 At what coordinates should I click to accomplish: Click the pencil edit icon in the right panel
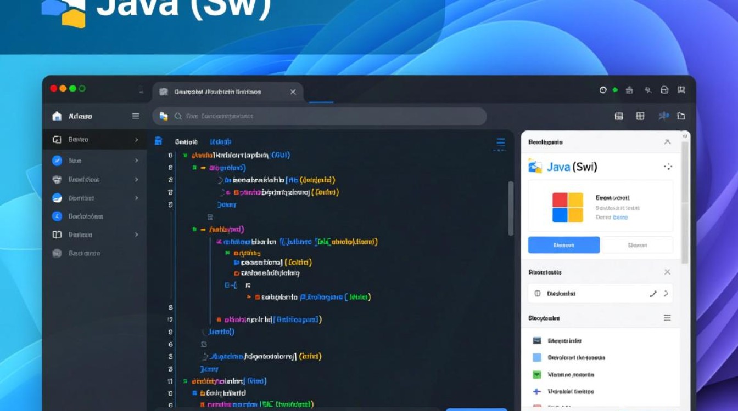[x=653, y=294]
